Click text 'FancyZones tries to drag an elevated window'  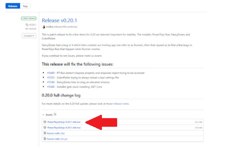[83, 82]
